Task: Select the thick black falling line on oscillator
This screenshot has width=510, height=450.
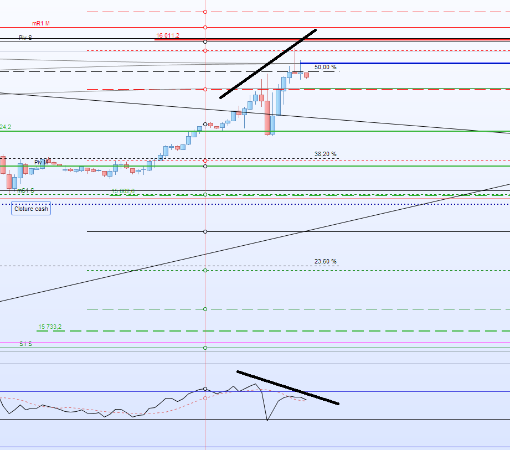Action: (x=288, y=387)
